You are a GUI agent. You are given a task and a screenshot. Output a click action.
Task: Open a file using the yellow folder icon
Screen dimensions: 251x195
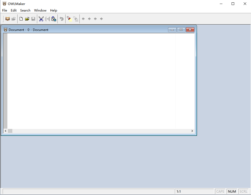pos(27,19)
